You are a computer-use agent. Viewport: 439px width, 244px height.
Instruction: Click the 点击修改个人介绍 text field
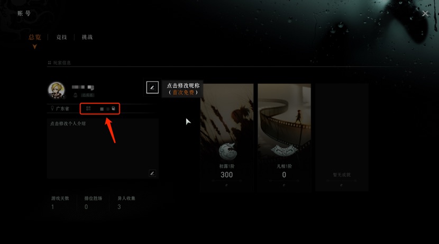click(103, 149)
